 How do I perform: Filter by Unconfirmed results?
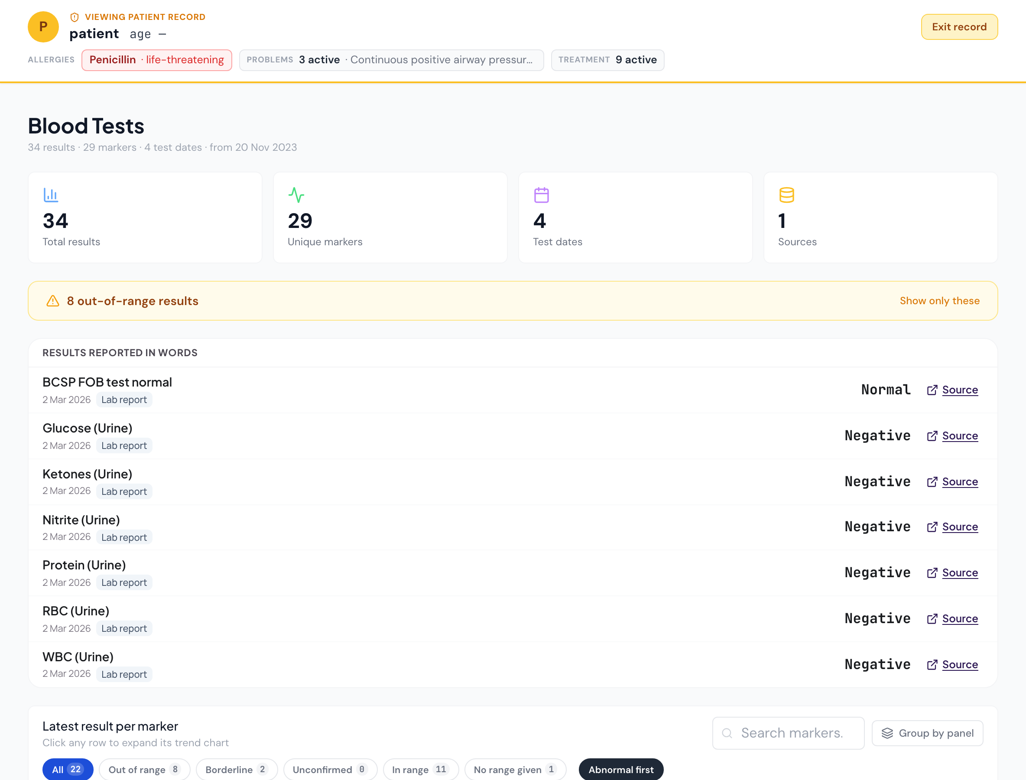click(330, 769)
